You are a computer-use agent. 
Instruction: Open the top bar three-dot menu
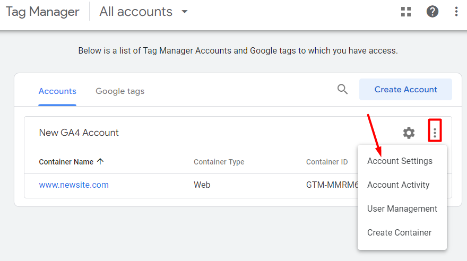[456, 12]
